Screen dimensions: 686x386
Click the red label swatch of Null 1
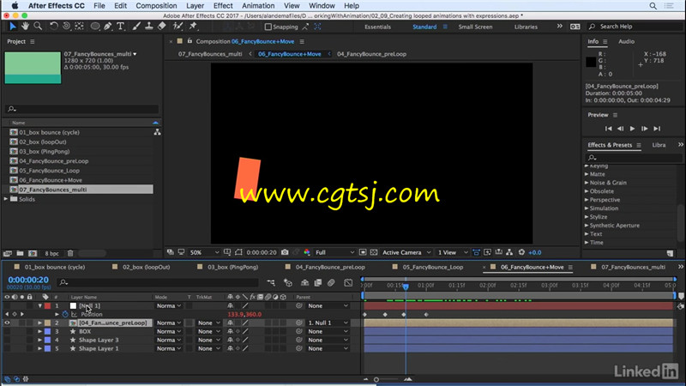click(x=47, y=306)
